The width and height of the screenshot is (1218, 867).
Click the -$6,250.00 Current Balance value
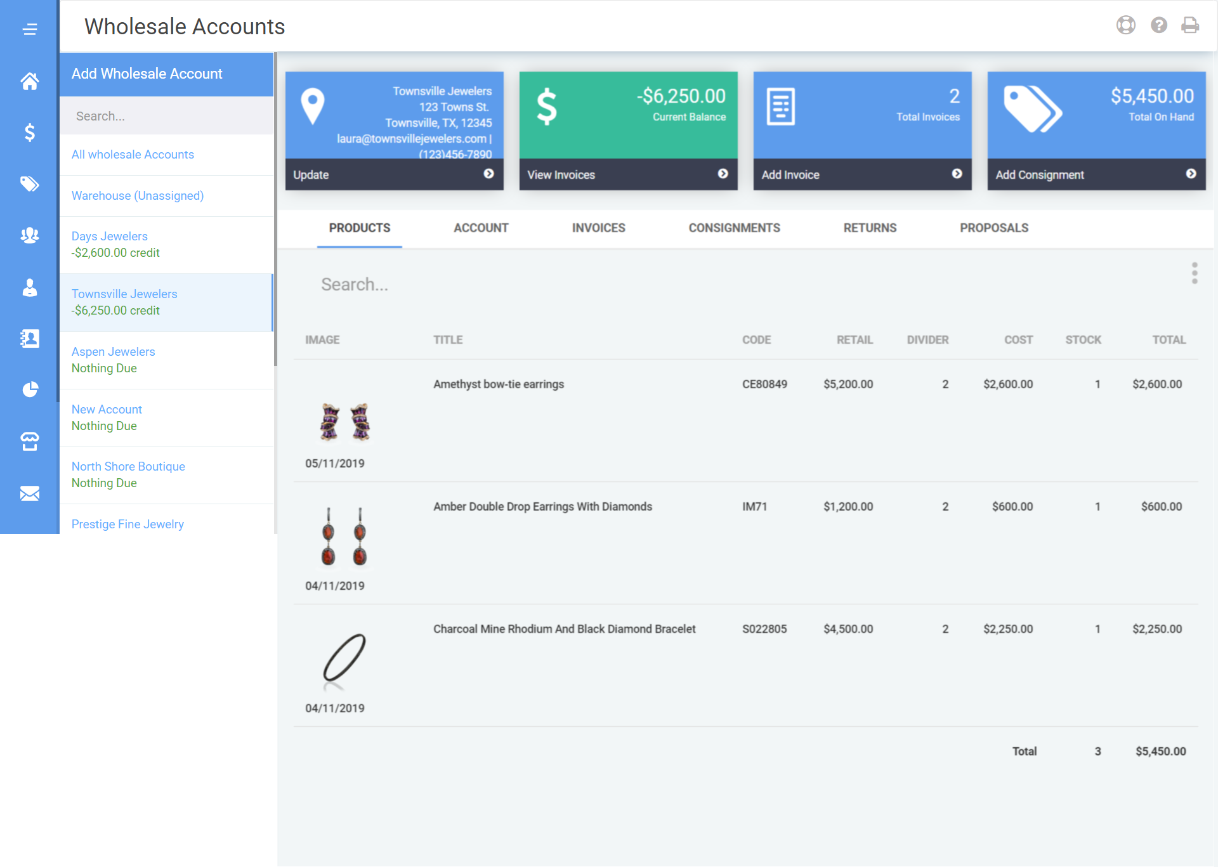tap(681, 96)
